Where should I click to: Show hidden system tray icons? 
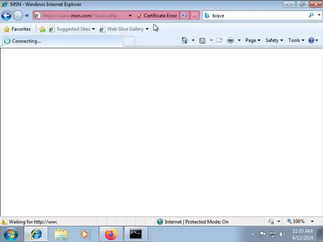pyautogui.click(x=253, y=234)
